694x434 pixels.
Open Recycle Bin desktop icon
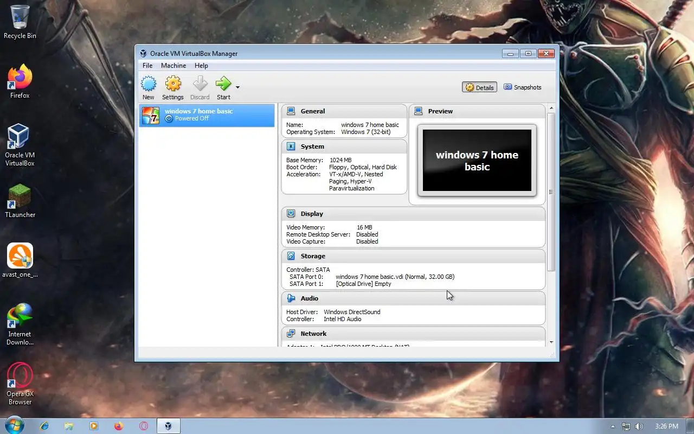(x=20, y=22)
